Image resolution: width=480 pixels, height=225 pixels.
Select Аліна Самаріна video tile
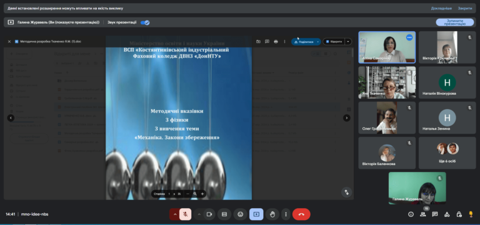pyautogui.click(x=387, y=47)
